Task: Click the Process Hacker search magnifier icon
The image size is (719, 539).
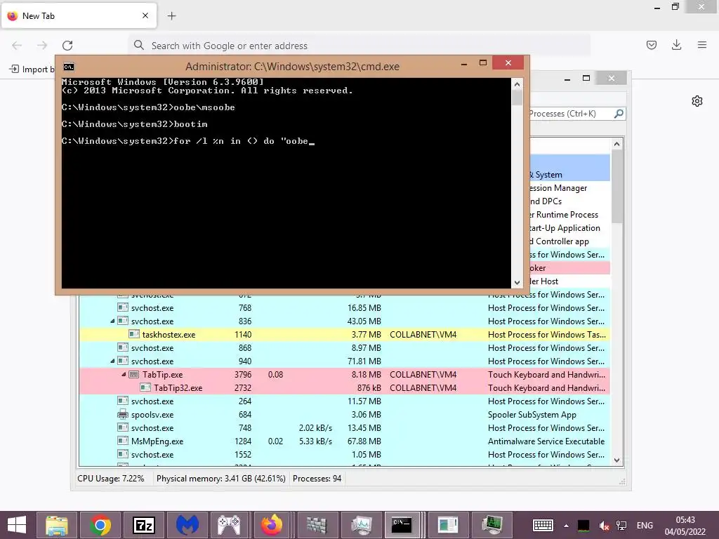Action: coord(619,113)
